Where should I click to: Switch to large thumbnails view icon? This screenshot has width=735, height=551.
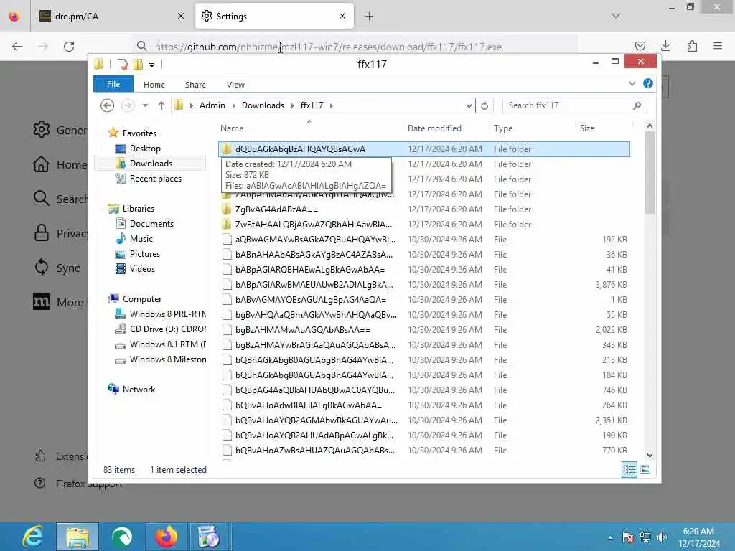(645, 469)
